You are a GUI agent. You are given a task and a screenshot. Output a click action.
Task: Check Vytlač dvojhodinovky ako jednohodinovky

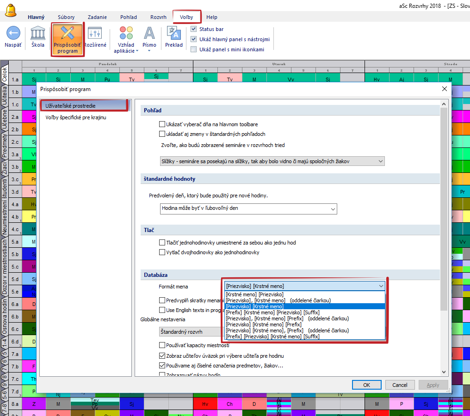tap(162, 252)
